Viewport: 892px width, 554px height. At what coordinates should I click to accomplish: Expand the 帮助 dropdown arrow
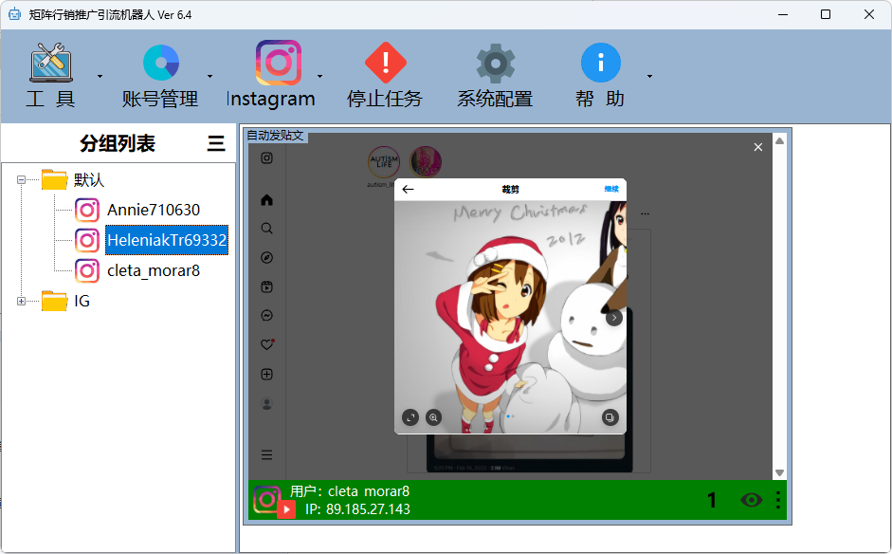pos(649,76)
